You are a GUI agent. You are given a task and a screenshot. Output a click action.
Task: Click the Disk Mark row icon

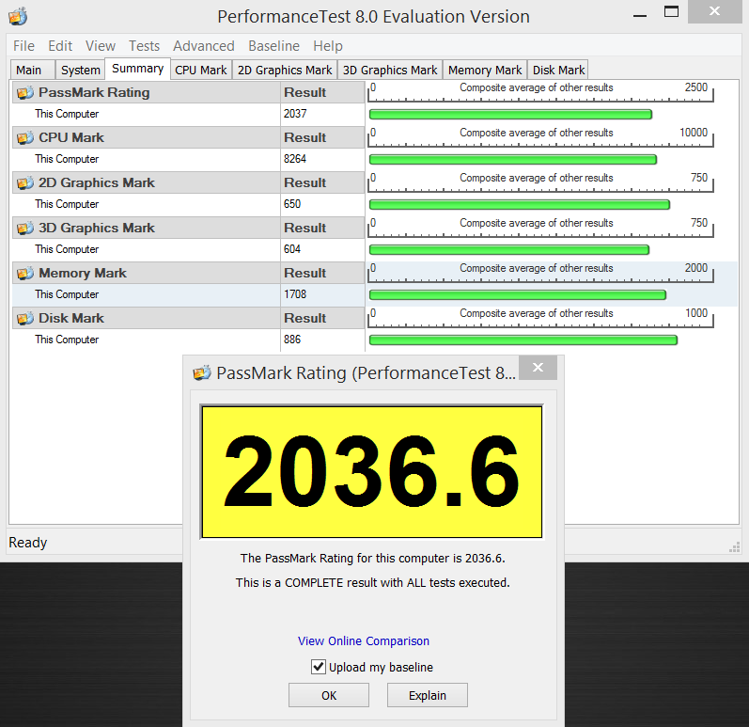[25, 318]
